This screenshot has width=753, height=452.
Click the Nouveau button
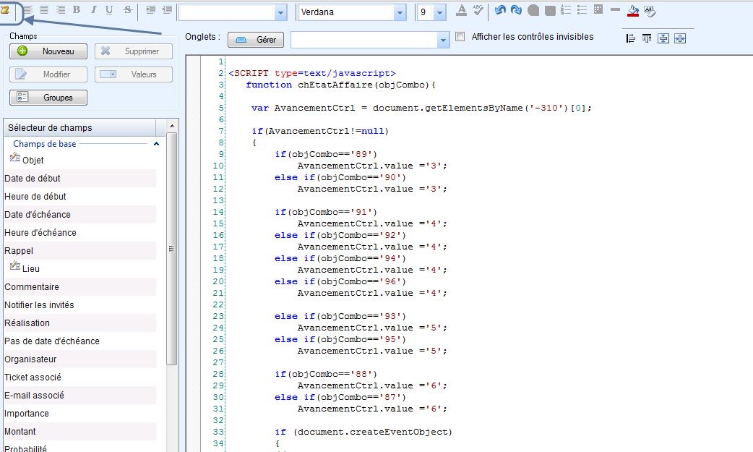point(48,51)
